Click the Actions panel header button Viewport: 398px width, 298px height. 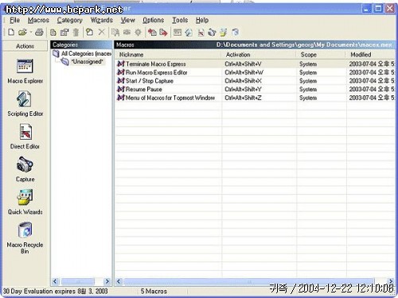pyautogui.click(x=25, y=46)
